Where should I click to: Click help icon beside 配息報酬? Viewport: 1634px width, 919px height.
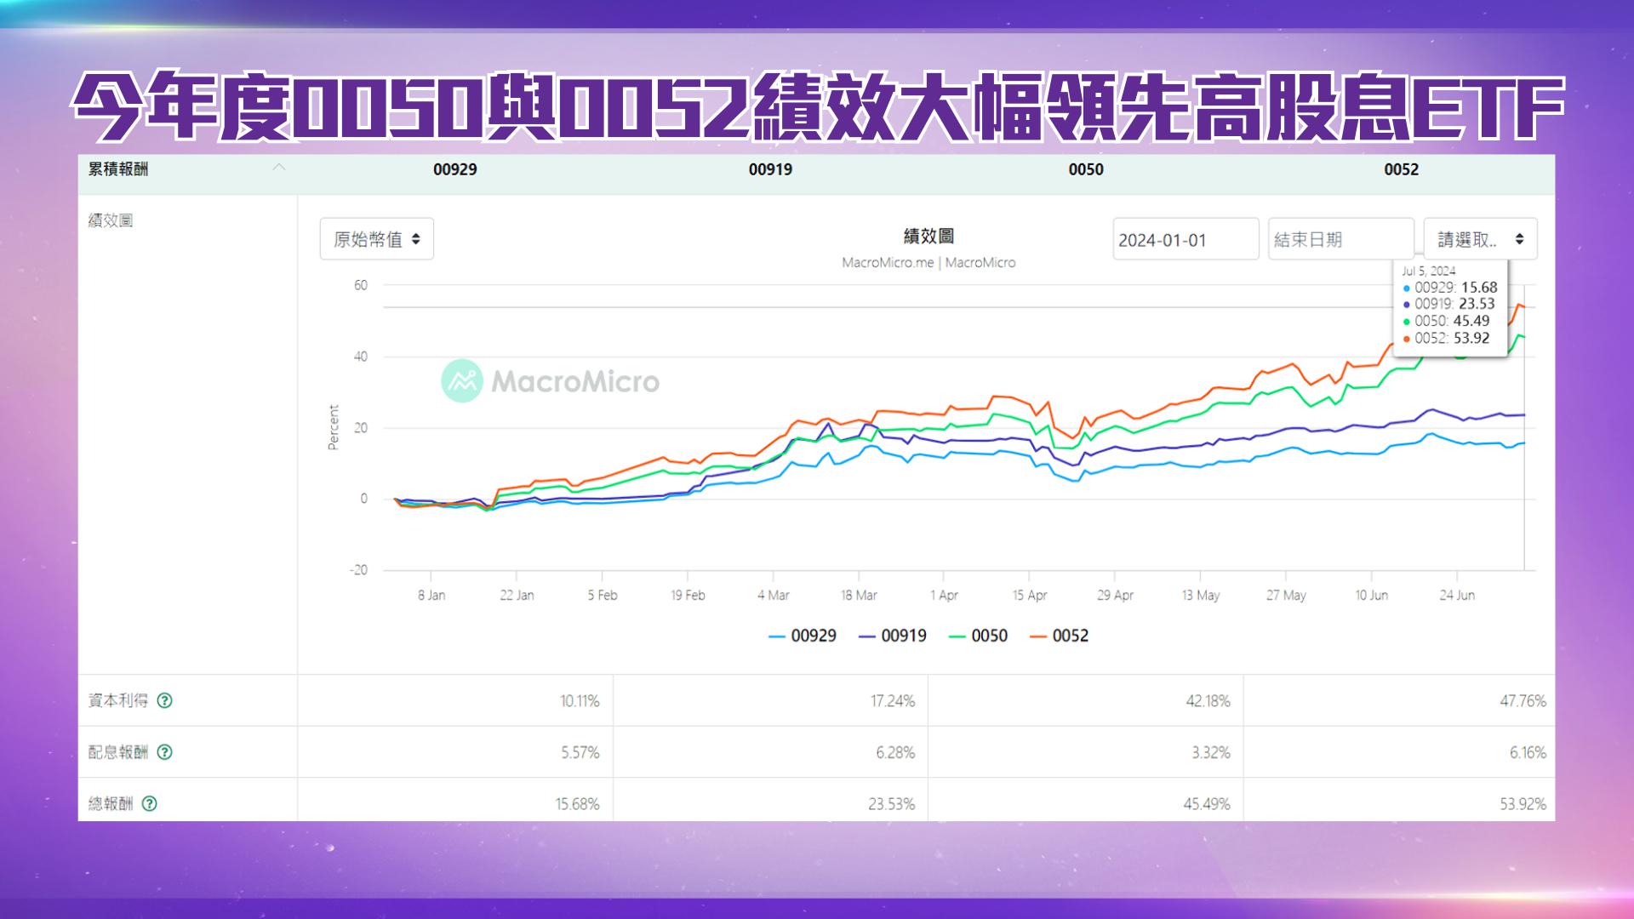pos(165,752)
